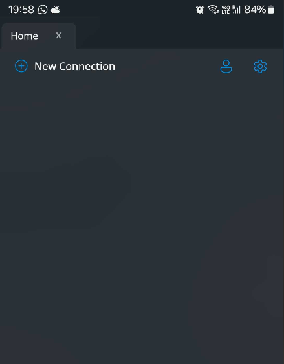Open settings via the gear icon
Screen dimensions: 284x364
click(x=260, y=67)
